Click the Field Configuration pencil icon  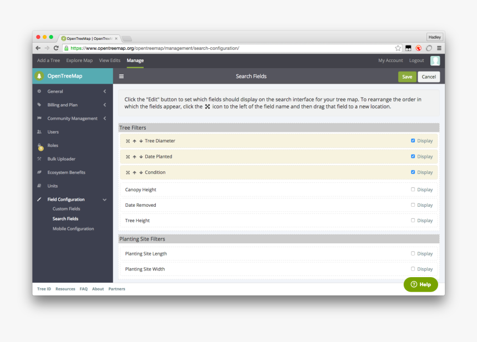click(39, 200)
